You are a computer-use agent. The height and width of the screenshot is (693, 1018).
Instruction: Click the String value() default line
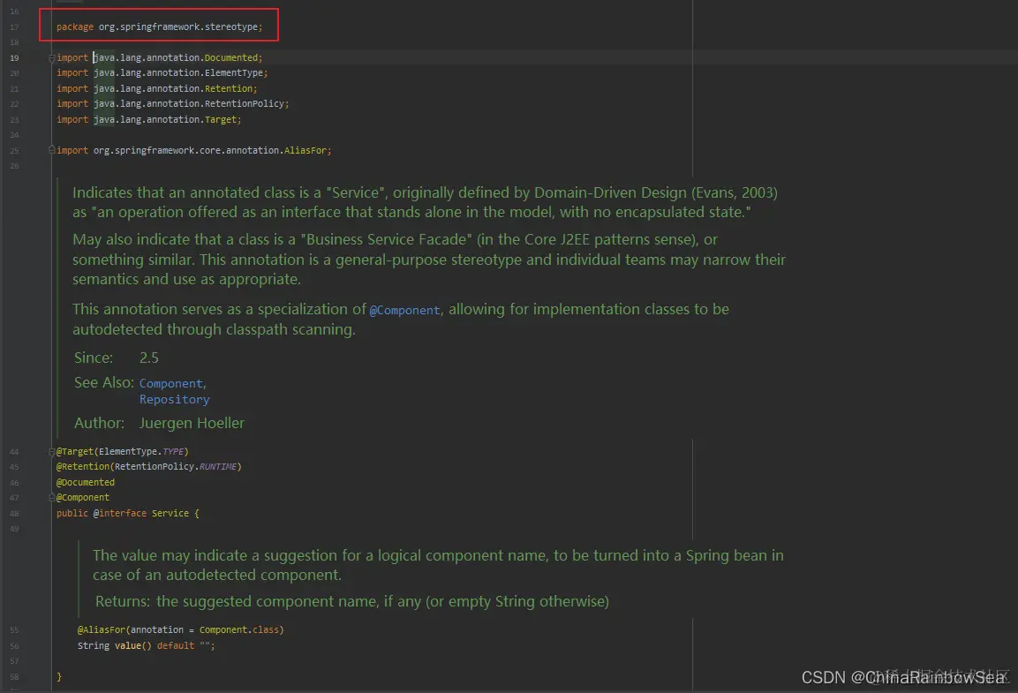(x=146, y=645)
